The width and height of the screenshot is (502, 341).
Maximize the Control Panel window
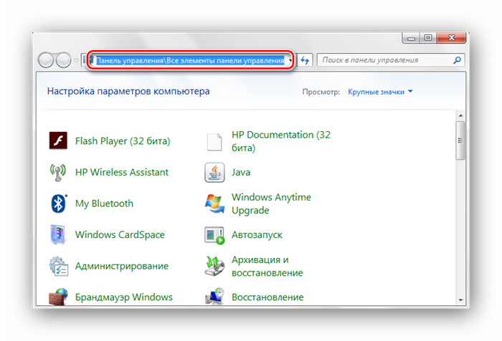(428, 38)
